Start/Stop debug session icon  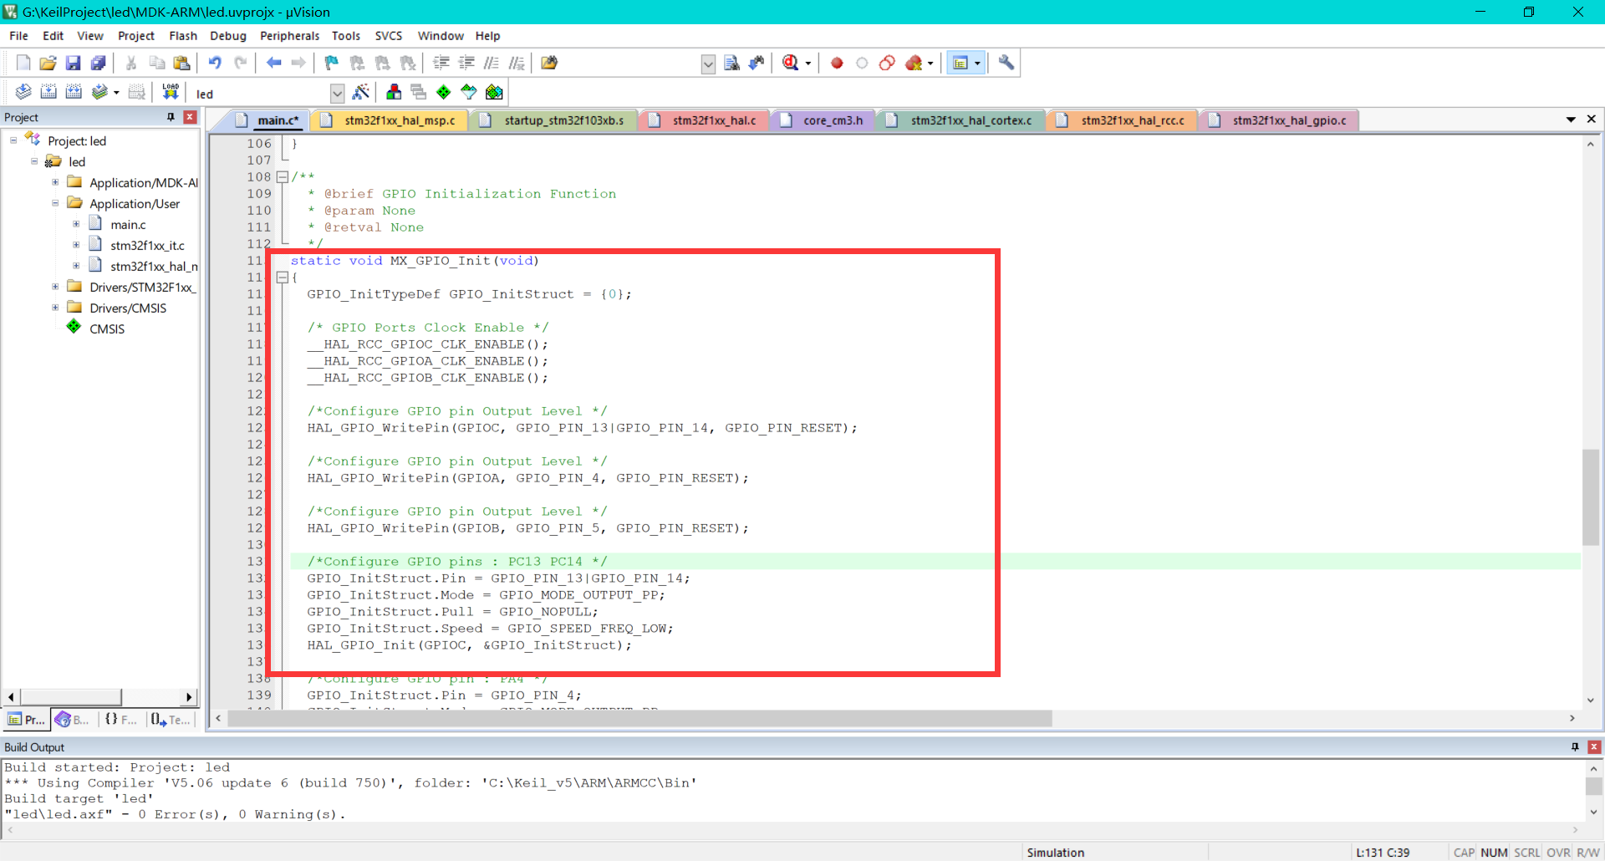(x=790, y=63)
